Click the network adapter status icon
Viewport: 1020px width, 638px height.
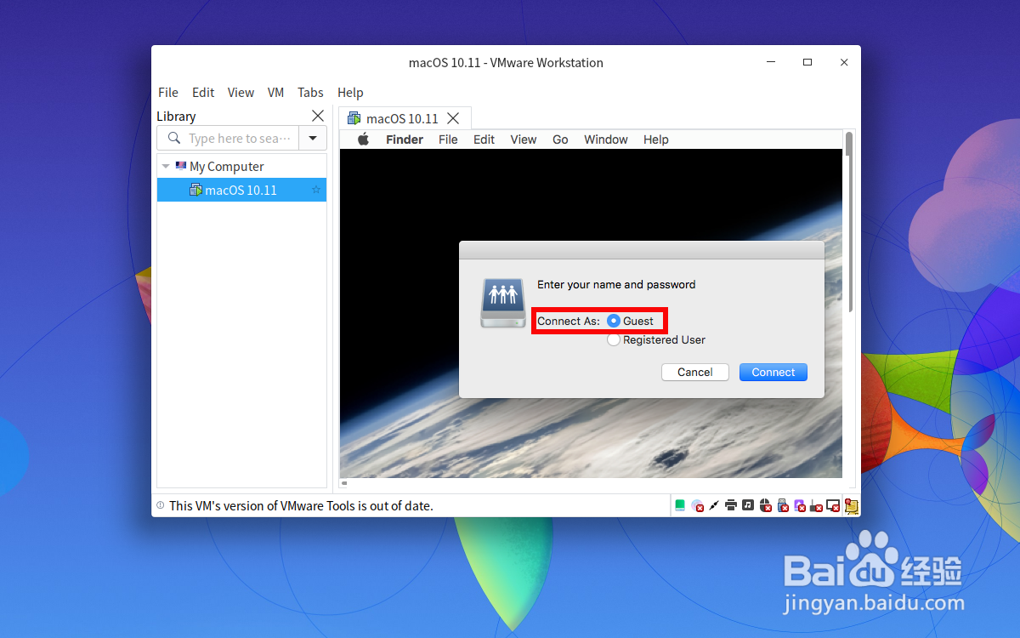[714, 505]
